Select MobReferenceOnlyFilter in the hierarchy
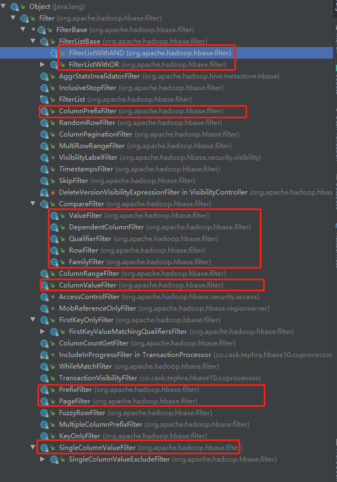 pyautogui.click(x=98, y=308)
